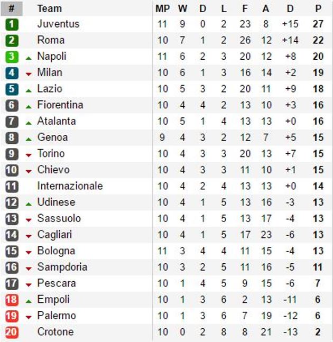This screenshot has height=342, width=333.
Task: Click the red down arrow beside Palermo
Action: tap(29, 317)
